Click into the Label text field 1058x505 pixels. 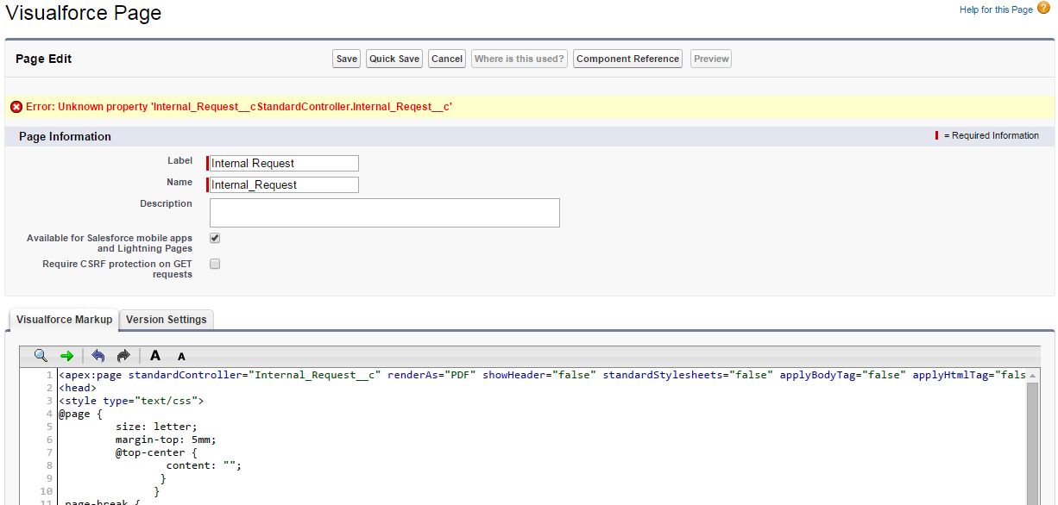(x=284, y=164)
